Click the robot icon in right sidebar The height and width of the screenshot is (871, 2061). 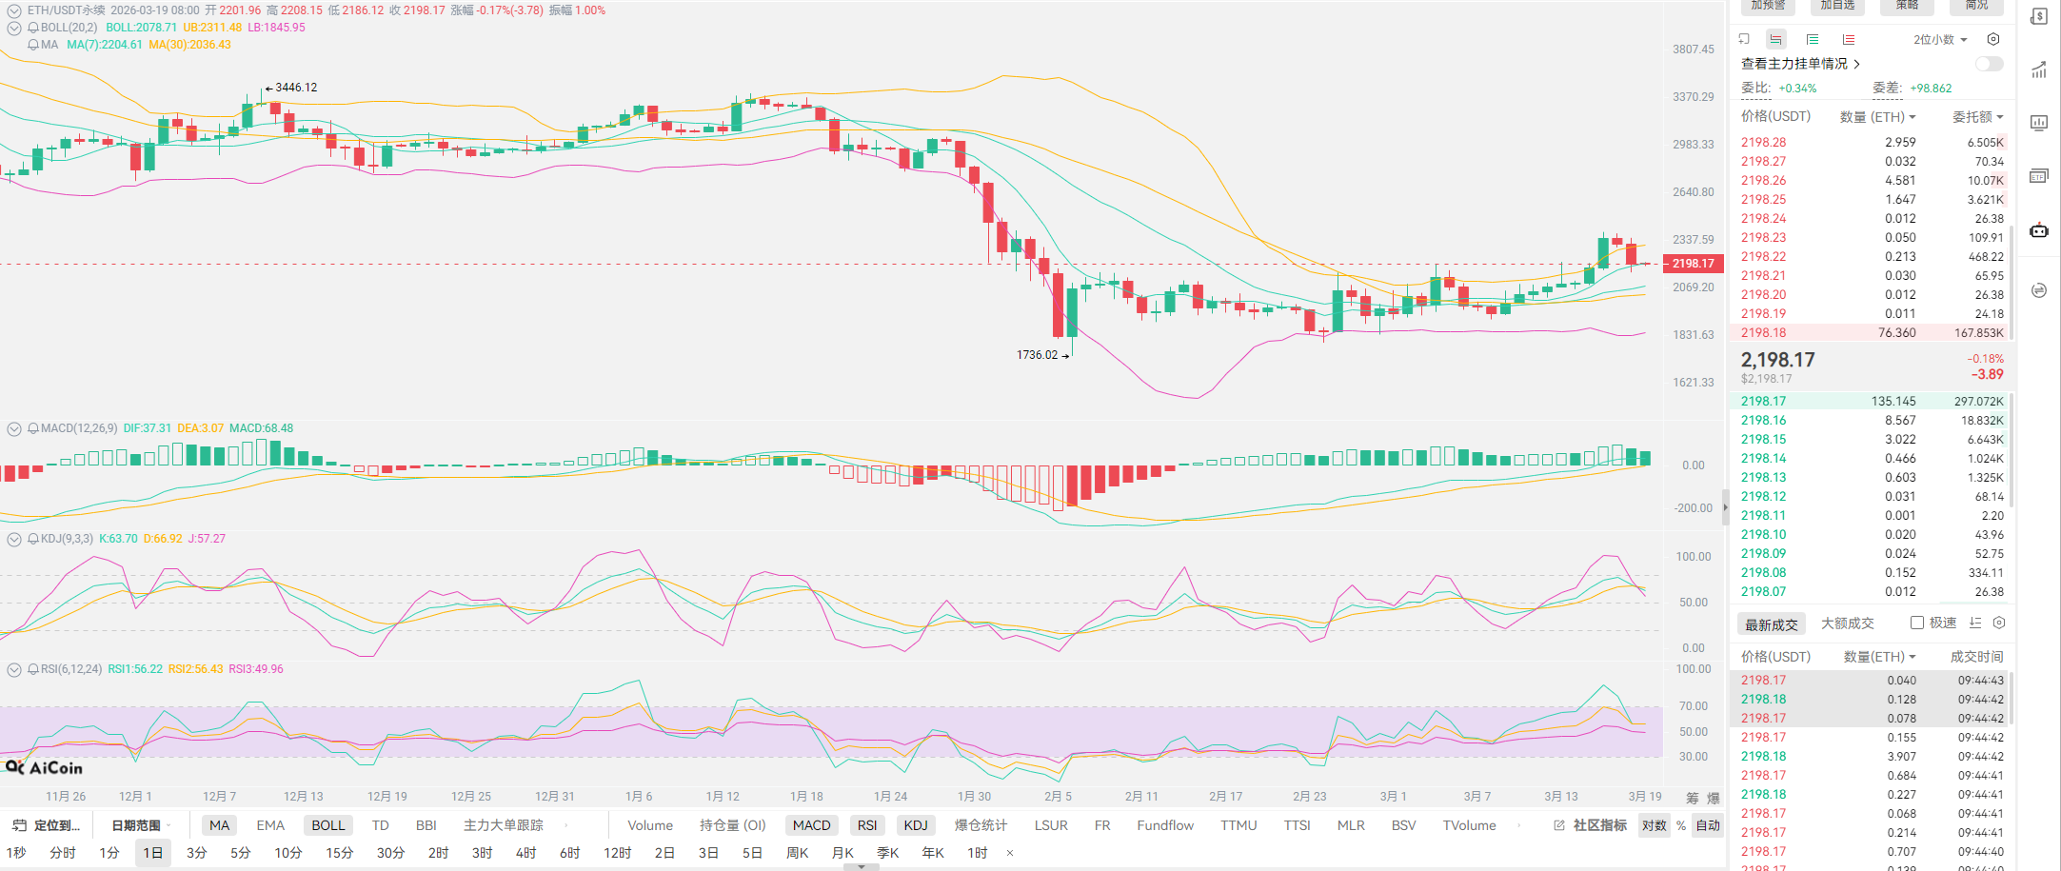(x=2039, y=230)
